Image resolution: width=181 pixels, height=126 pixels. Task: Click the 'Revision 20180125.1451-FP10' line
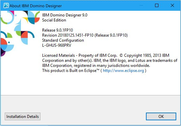click(x=85, y=35)
